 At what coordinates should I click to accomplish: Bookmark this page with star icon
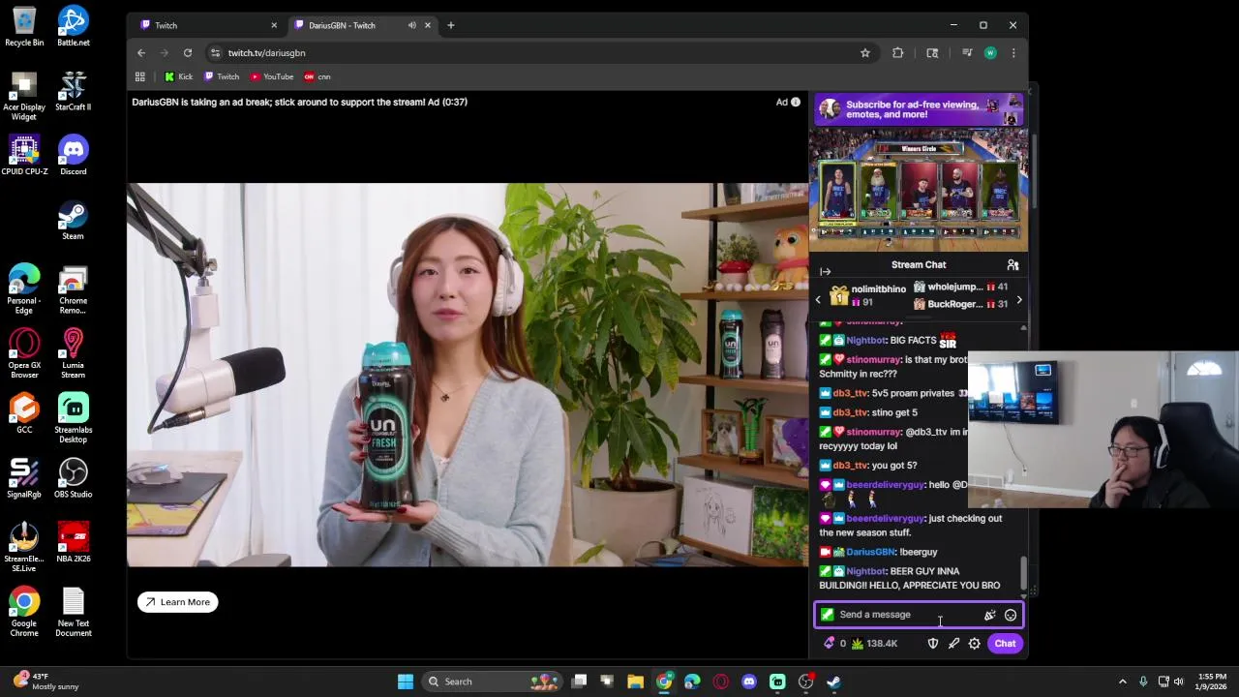(x=865, y=53)
